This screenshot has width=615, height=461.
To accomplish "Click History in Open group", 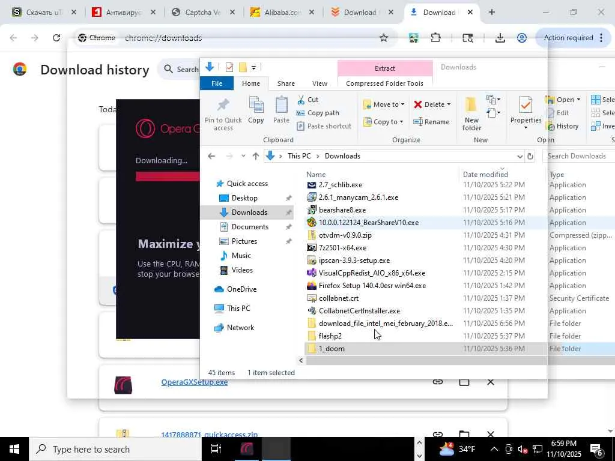I will point(562,126).
